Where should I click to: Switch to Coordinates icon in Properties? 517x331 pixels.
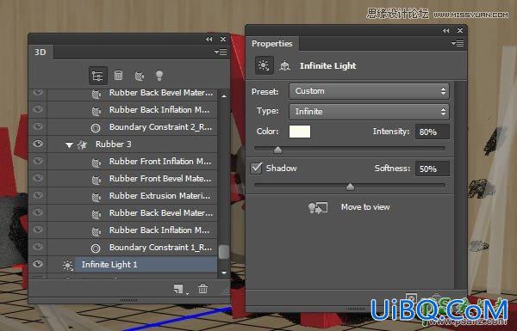point(284,66)
